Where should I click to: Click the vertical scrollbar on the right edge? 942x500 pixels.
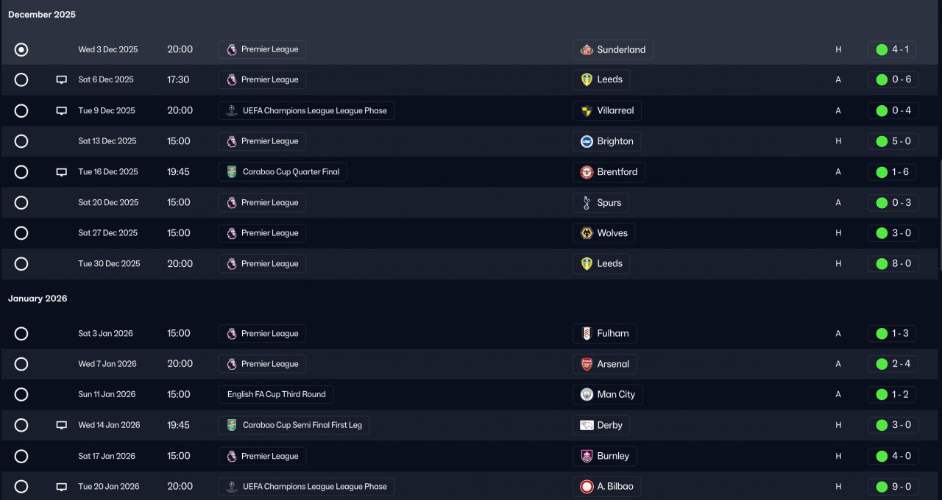pyautogui.click(x=940, y=215)
